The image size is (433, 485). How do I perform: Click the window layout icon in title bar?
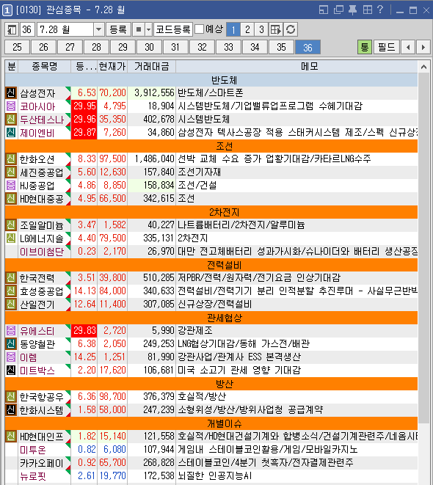[x=324, y=10]
